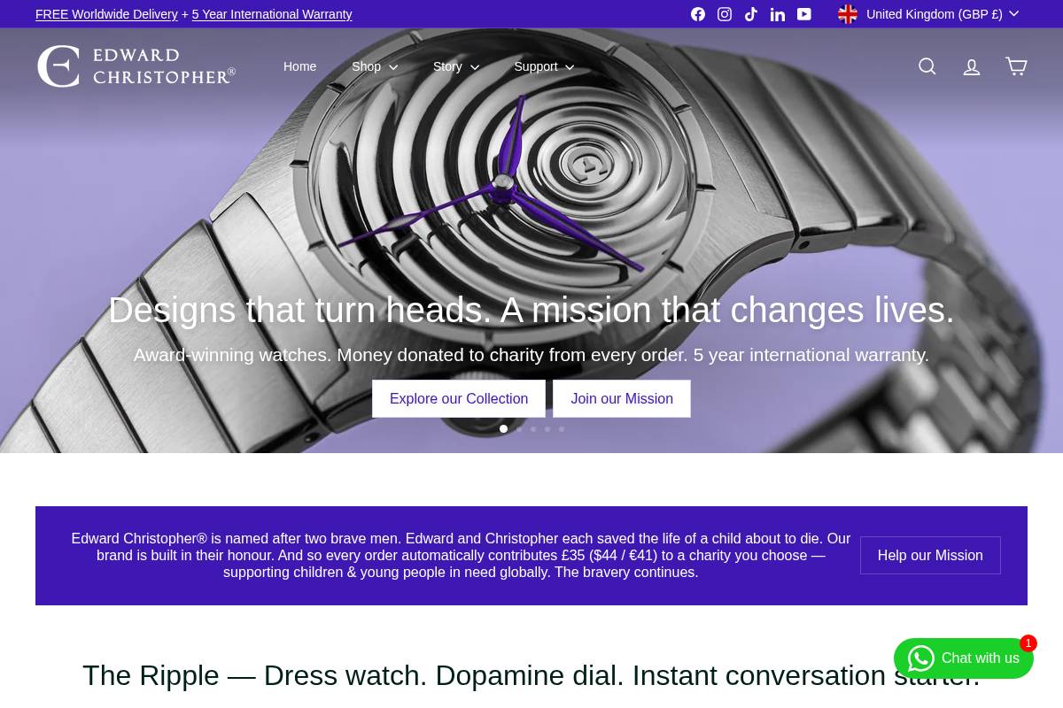Open the shopping cart icon

pyautogui.click(x=1016, y=66)
